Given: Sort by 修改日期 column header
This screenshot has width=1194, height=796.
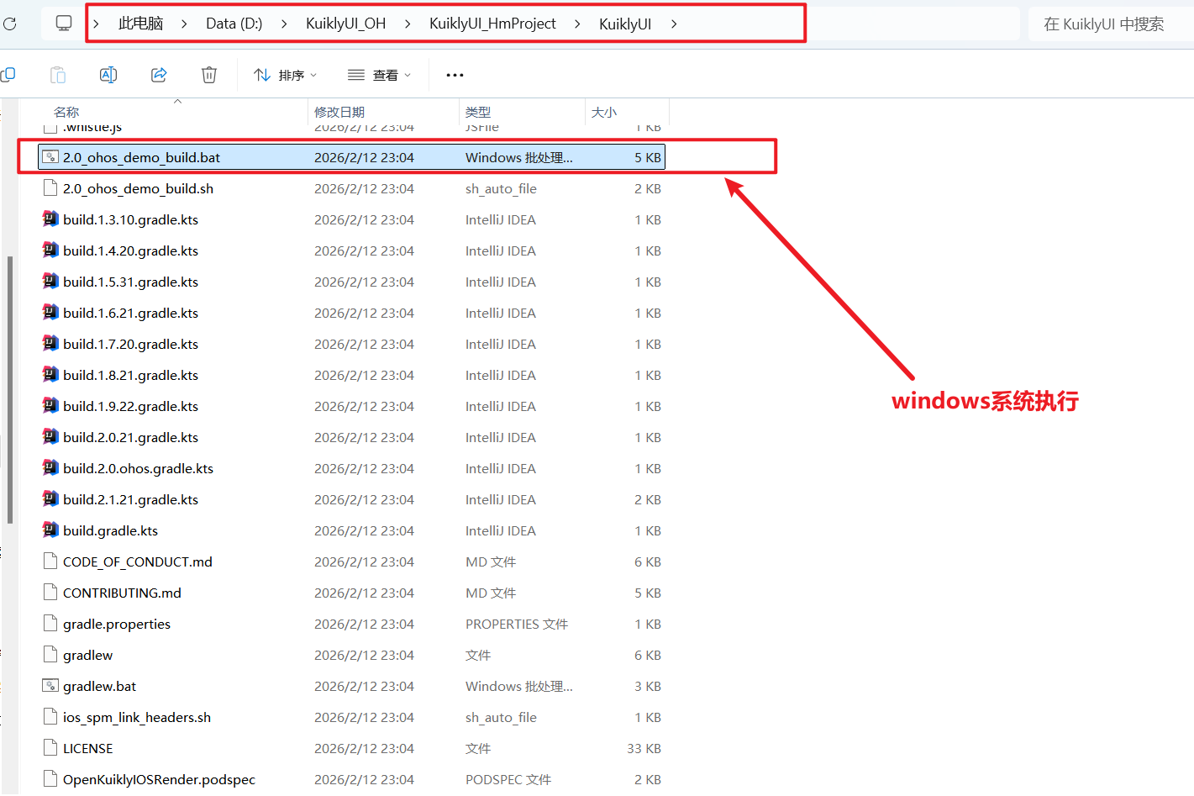Looking at the screenshot, I should pyautogui.click(x=339, y=112).
